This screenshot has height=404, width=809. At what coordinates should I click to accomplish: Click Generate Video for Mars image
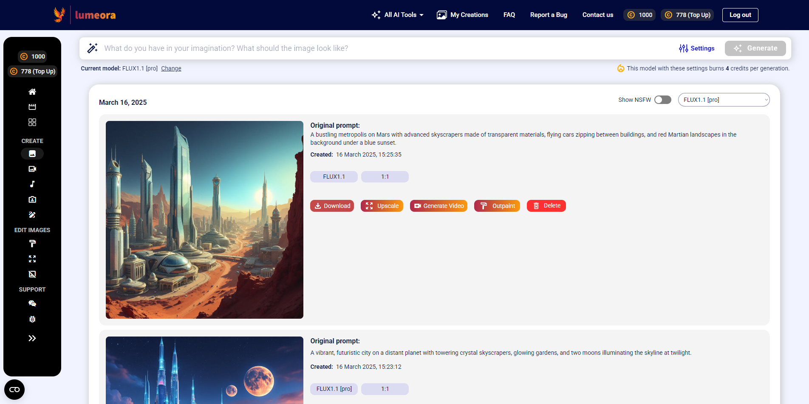point(438,206)
